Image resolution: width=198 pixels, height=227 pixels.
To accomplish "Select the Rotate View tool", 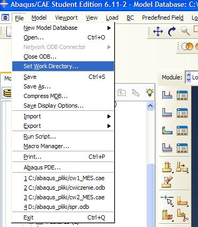I will [x=172, y=32].
